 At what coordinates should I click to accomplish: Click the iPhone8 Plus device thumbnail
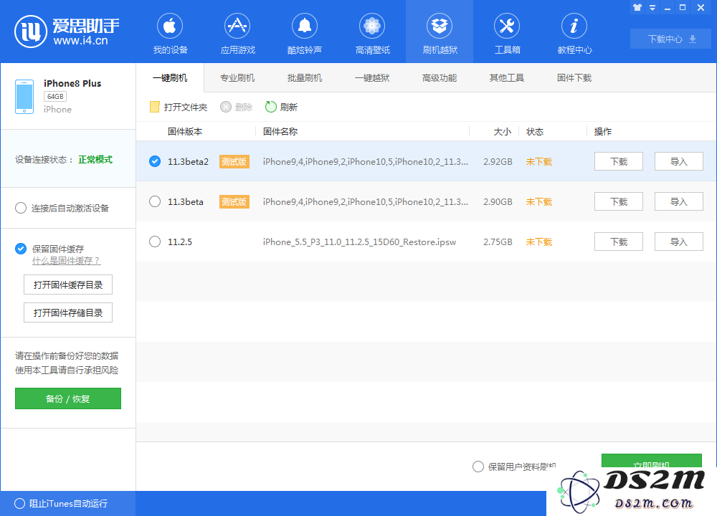[x=24, y=97]
